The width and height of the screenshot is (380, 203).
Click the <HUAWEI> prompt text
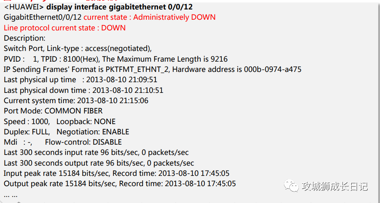pyautogui.click(x=24, y=7)
